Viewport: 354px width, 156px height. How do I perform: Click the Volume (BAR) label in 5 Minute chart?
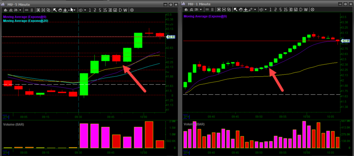click(13, 124)
